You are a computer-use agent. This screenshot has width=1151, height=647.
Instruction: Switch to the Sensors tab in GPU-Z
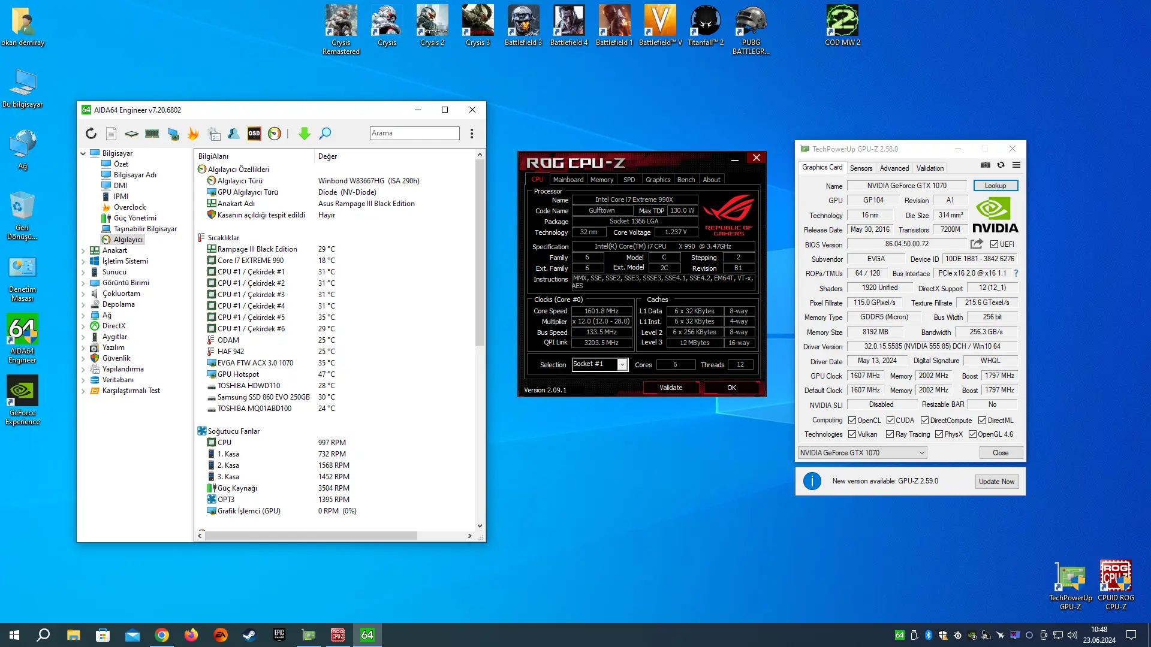(861, 168)
